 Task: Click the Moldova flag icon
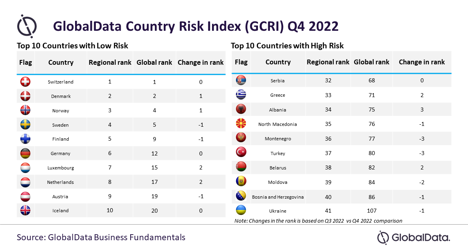pyautogui.click(x=241, y=181)
